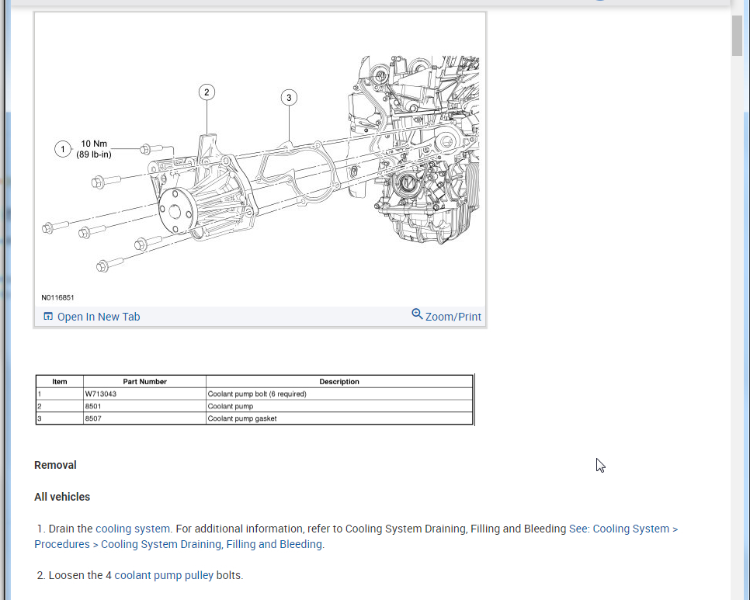Click the Open In New Tab icon
Viewport: 750px width, 600px height.
coord(48,317)
